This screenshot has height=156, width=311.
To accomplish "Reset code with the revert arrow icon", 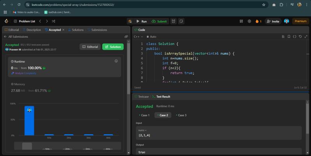I will [x=300, y=36].
